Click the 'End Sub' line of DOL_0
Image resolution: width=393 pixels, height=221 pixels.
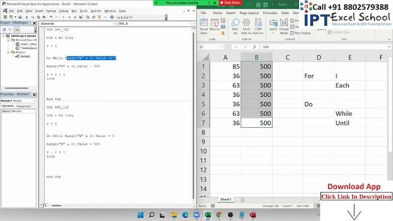click(x=53, y=99)
